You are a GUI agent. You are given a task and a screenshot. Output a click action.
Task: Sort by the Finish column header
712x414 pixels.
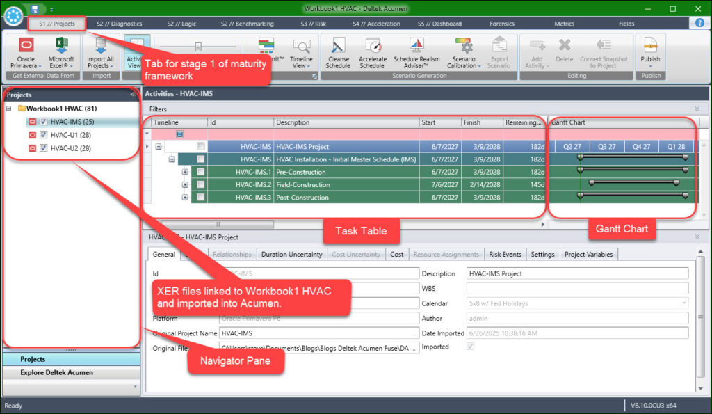tap(483, 122)
